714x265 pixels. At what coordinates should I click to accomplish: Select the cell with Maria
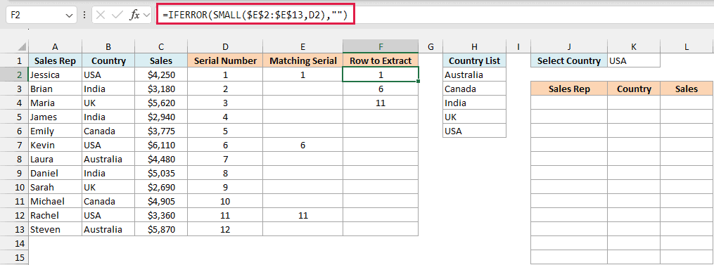(55, 103)
